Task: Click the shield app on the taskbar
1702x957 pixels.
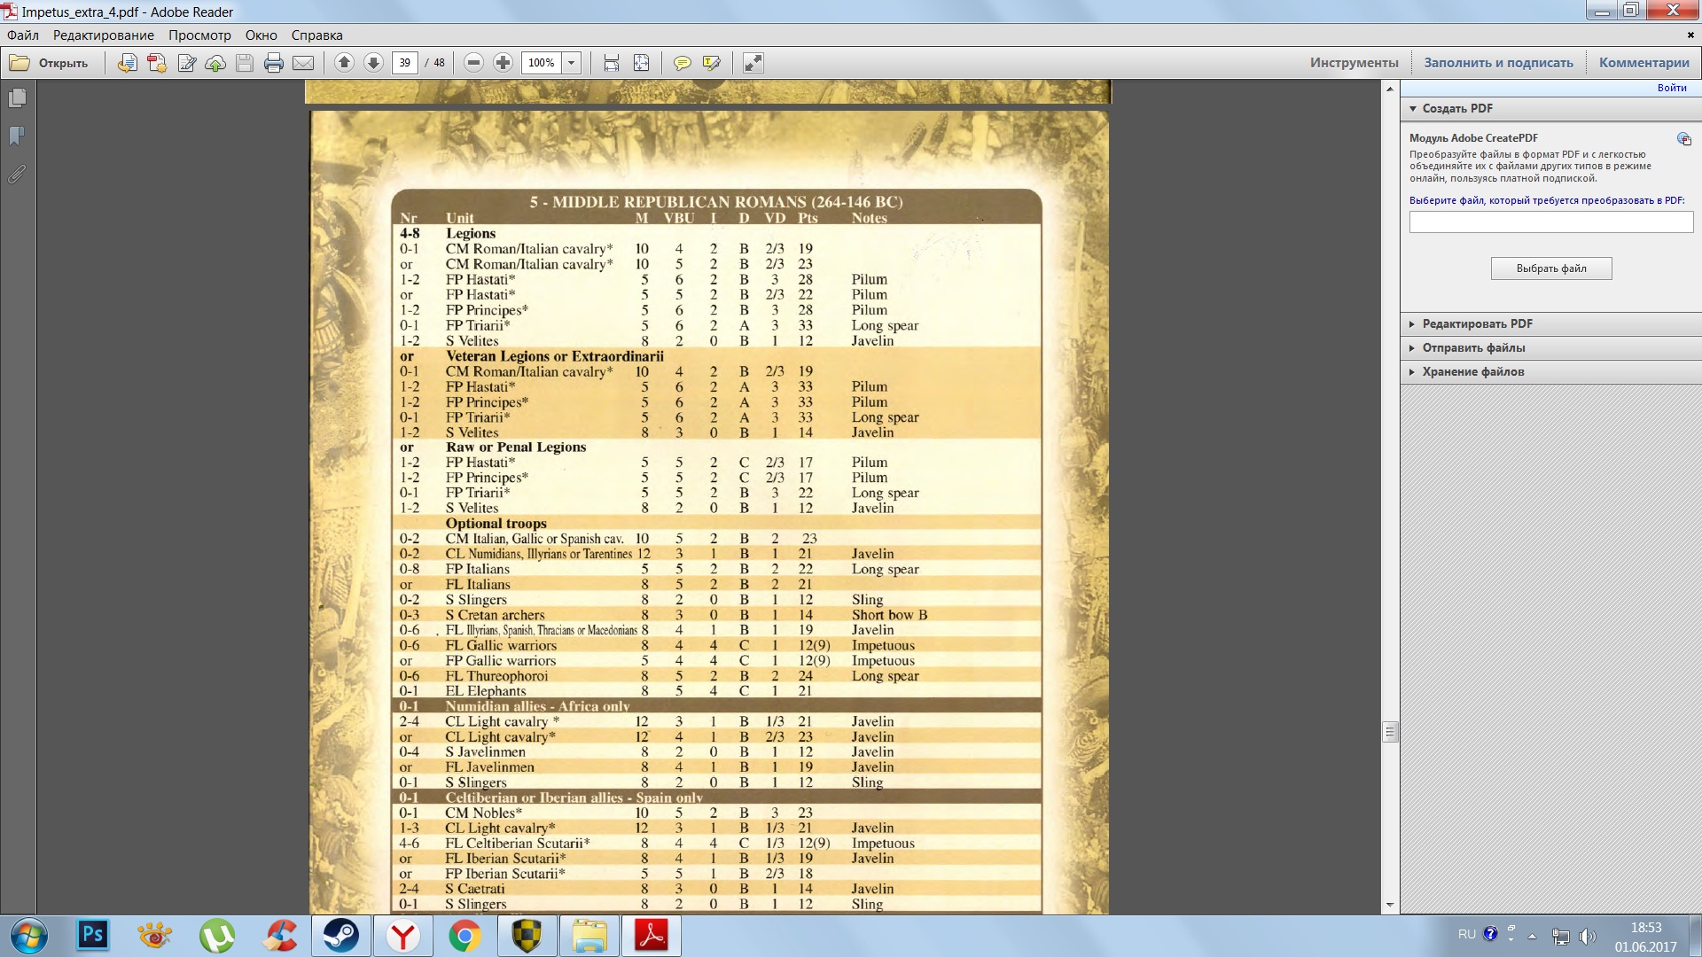Action: click(527, 936)
